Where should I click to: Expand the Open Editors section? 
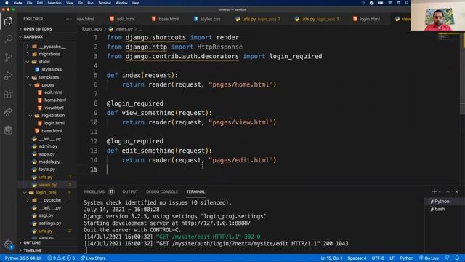point(38,29)
